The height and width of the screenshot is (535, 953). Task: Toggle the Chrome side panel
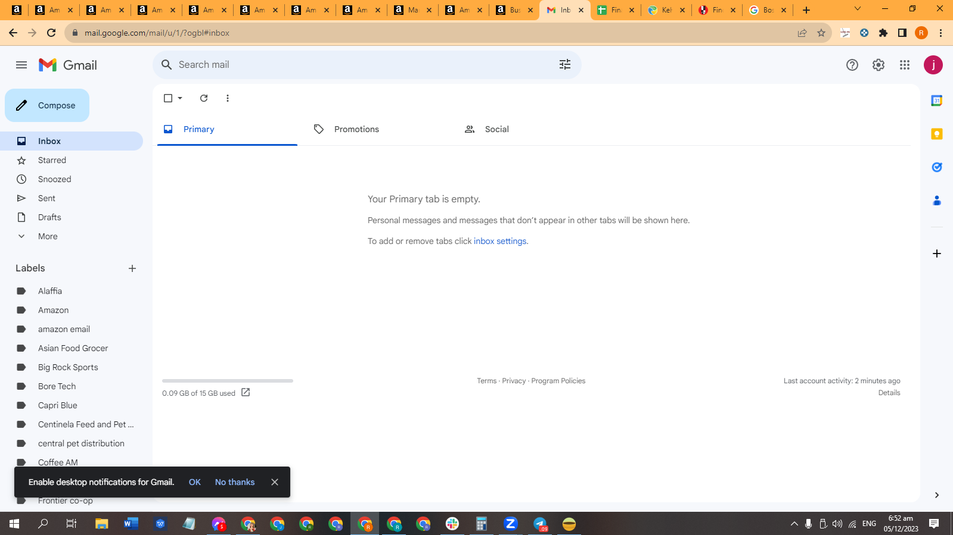(902, 33)
